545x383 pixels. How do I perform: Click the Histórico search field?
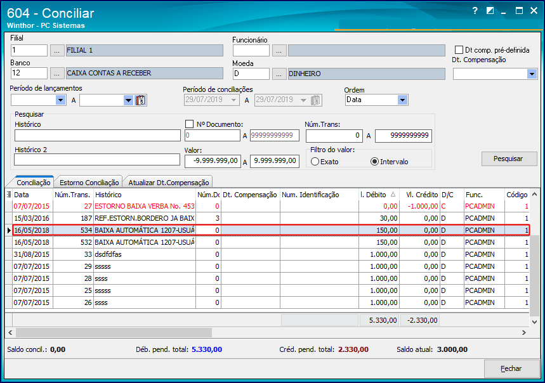[97, 136]
